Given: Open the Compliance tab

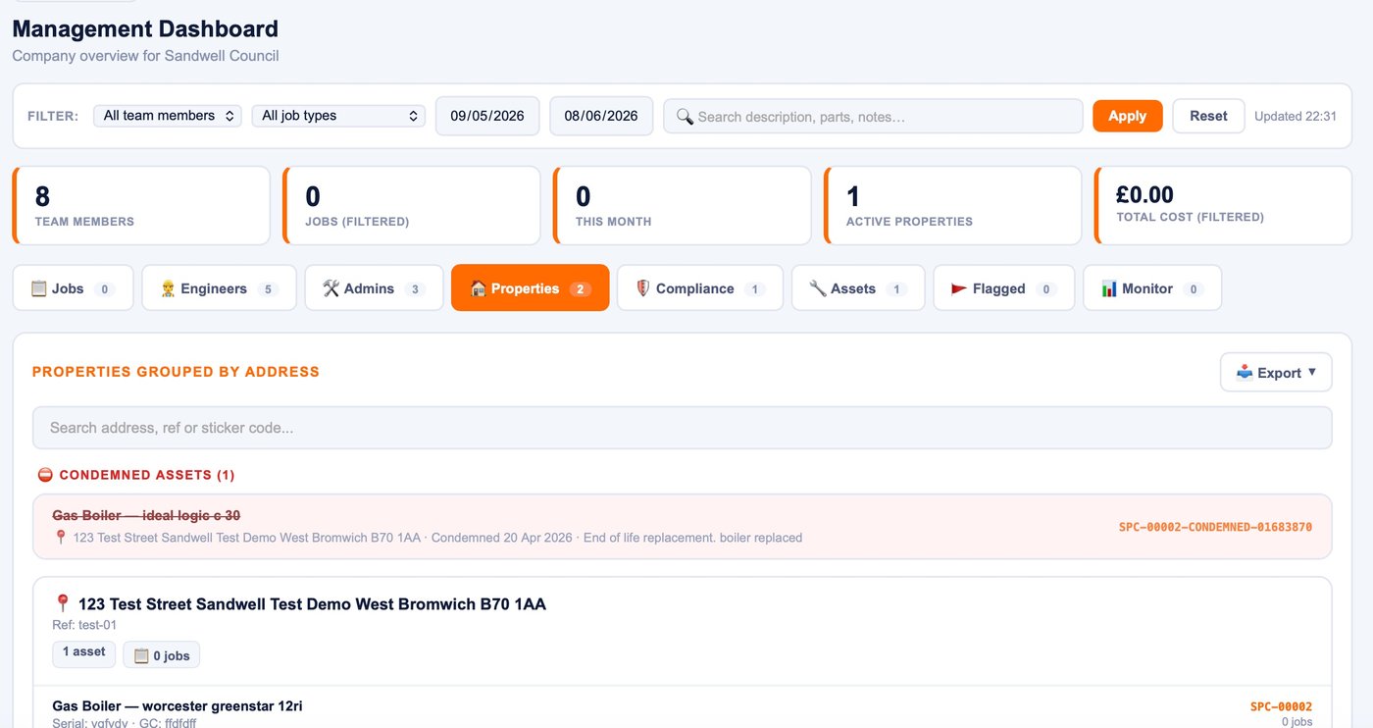Looking at the screenshot, I should 700,288.
